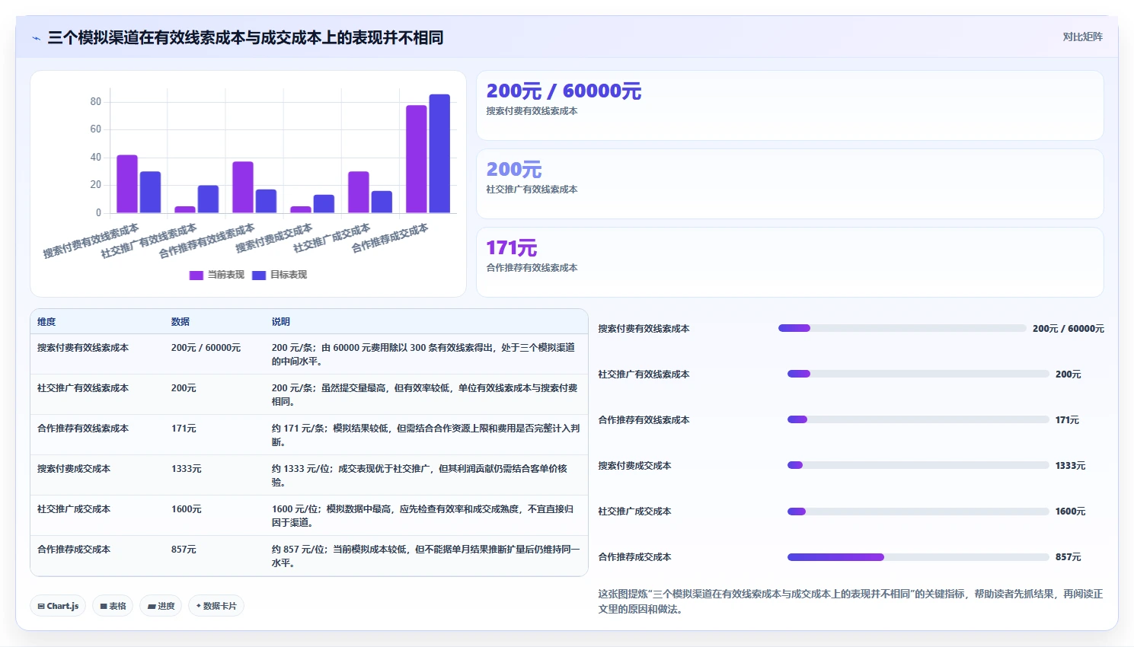1134x647 pixels.
Task: Click the 说明 table column header
Action: point(281,322)
